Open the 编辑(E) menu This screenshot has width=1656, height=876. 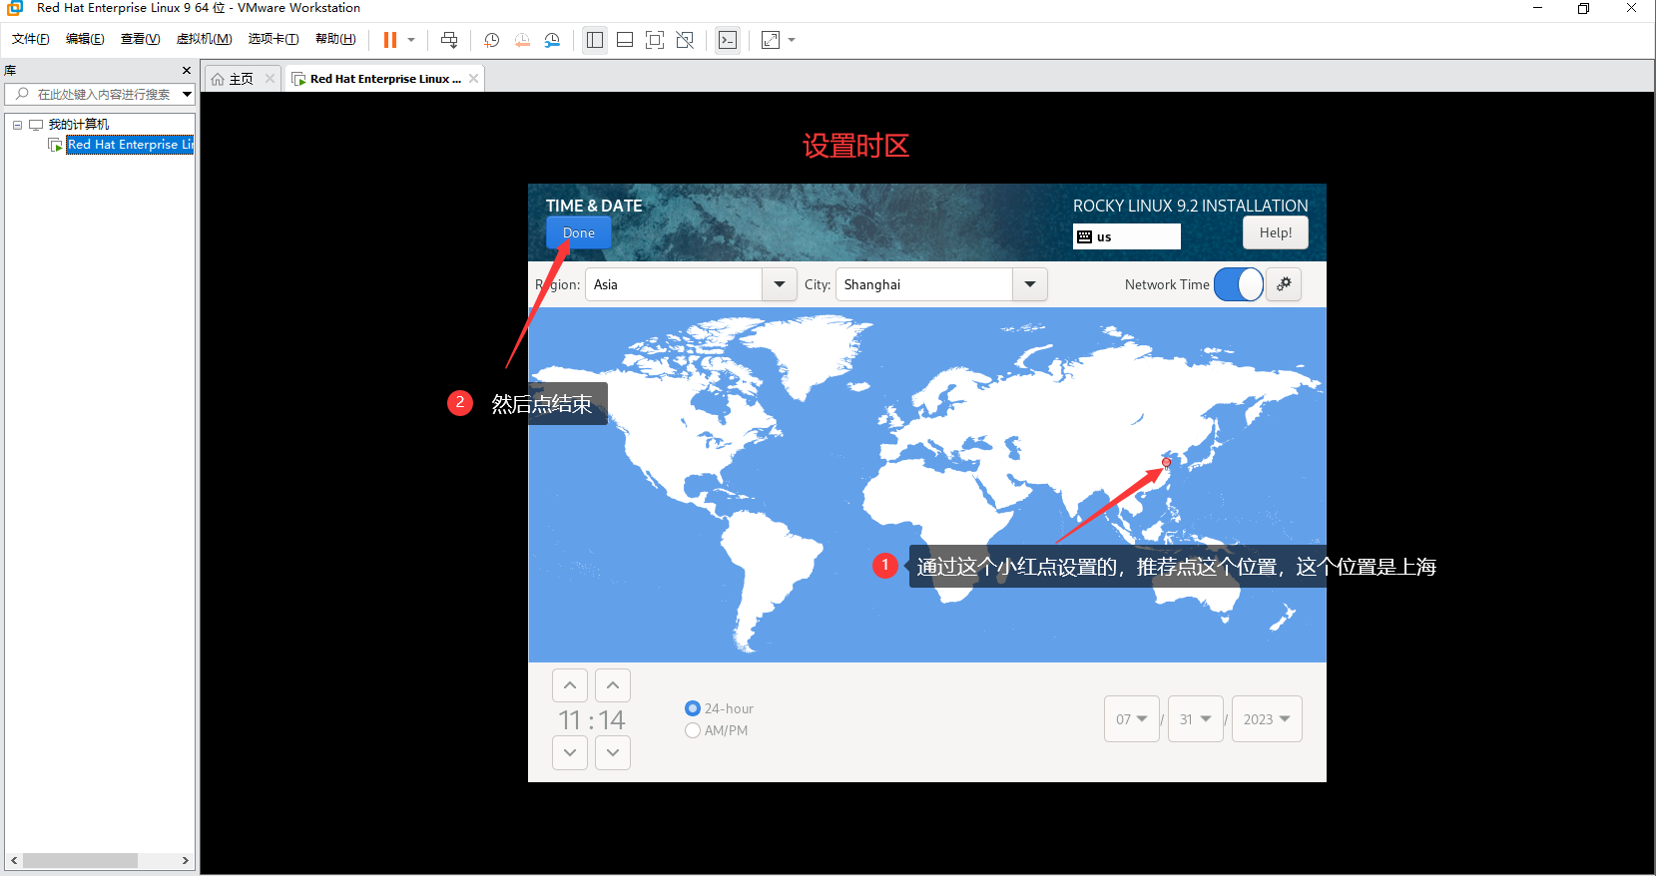(85, 39)
